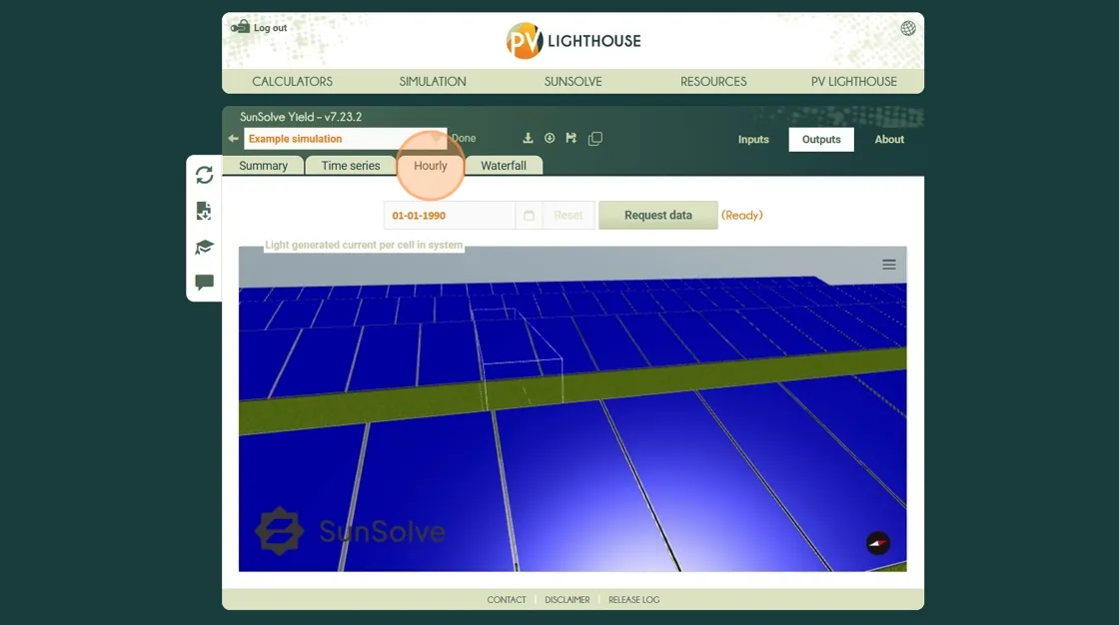Click the save icon in toolbar
Screen dimensions: 1119x625
pos(571,139)
